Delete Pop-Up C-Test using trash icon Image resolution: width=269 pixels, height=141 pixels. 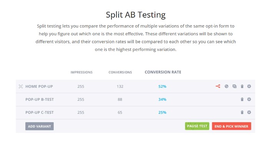(x=242, y=112)
